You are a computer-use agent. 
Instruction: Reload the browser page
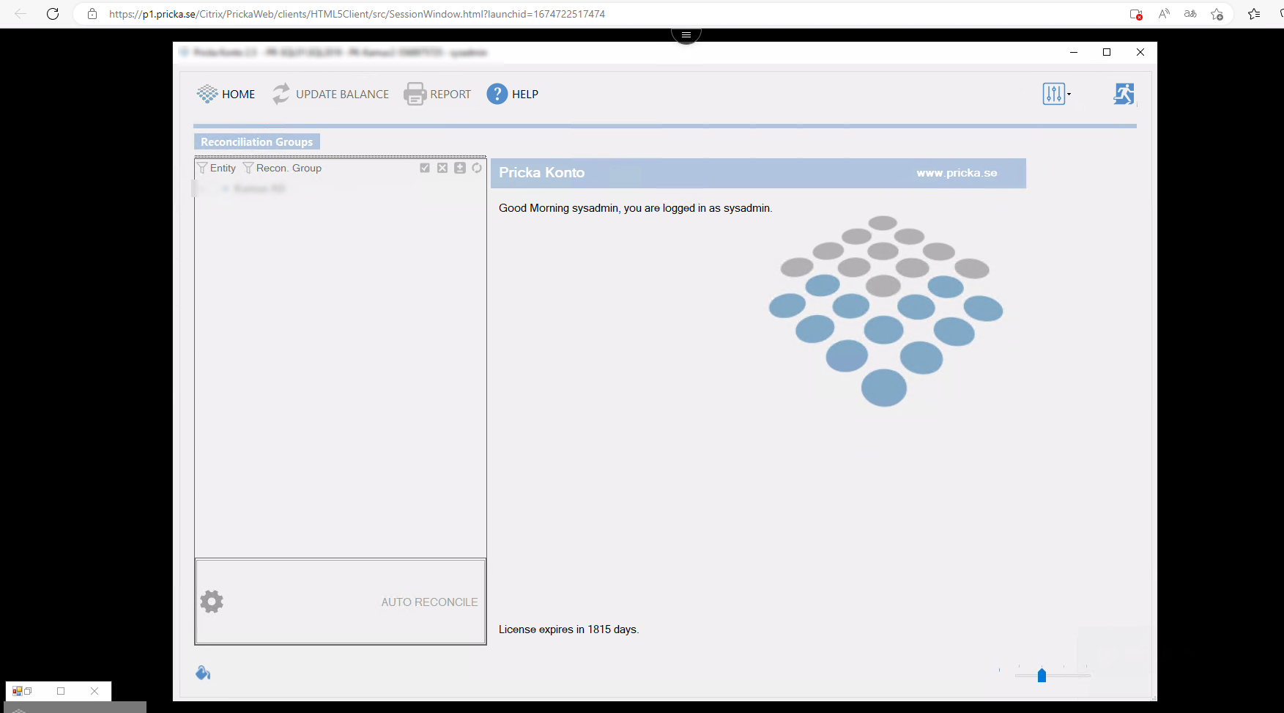pos(53,14)
